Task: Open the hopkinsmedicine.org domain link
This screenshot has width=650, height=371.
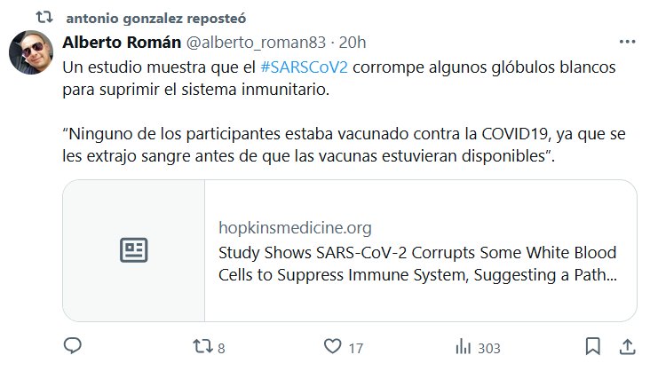Action: click(295, 228)
